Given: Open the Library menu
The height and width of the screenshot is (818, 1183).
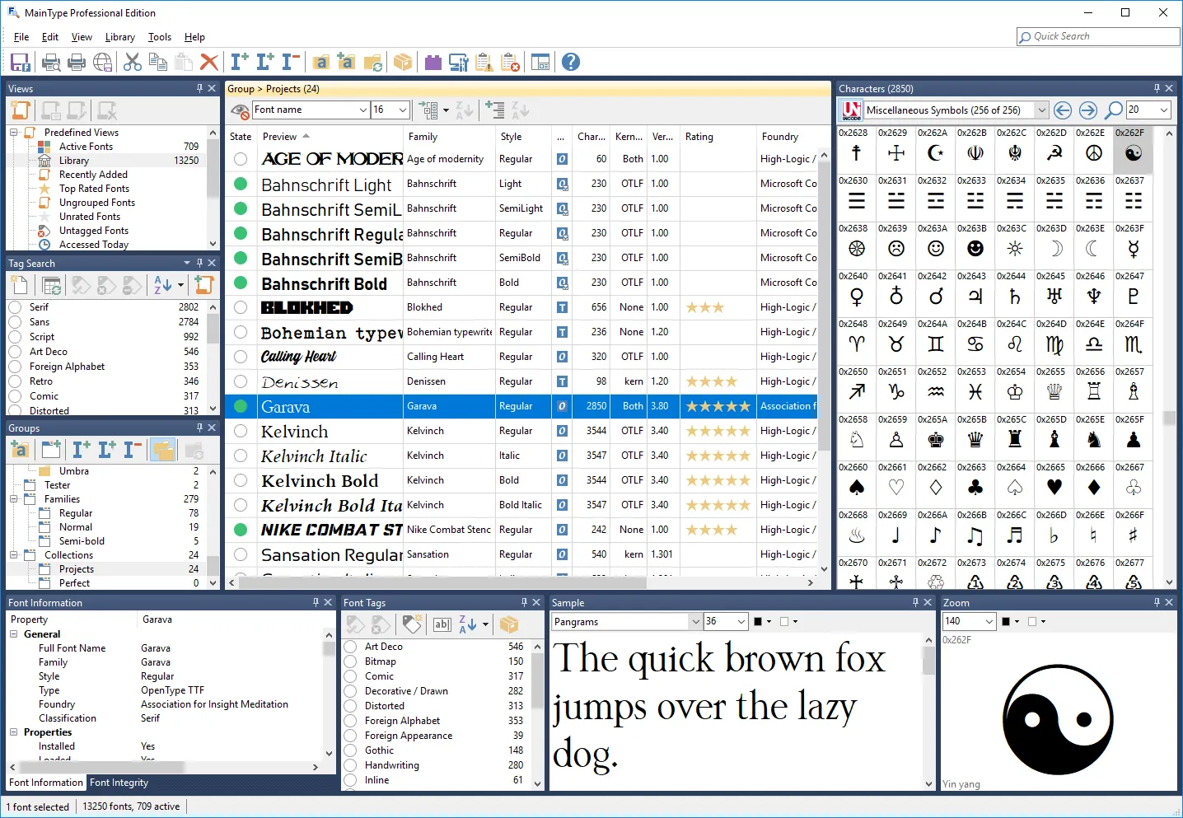Looking at the screenshot, I should click(120, 37).
